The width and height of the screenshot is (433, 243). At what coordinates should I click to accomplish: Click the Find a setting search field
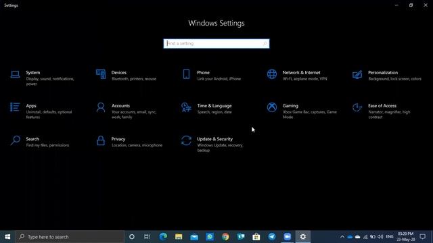point(216,43)
